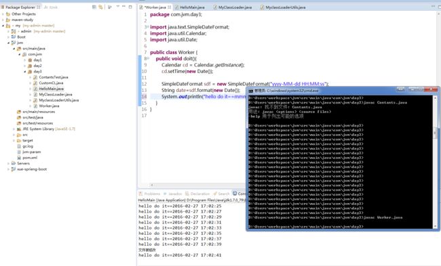This screenshot has height=266, width=441.
Task: Select the MyclassLoaderUtils.java editor tab
Action: 283,7
